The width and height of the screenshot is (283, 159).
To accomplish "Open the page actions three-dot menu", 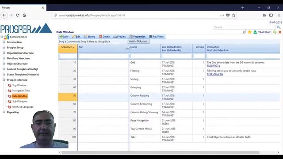I will pyautogui.click(x=222, y=15).
